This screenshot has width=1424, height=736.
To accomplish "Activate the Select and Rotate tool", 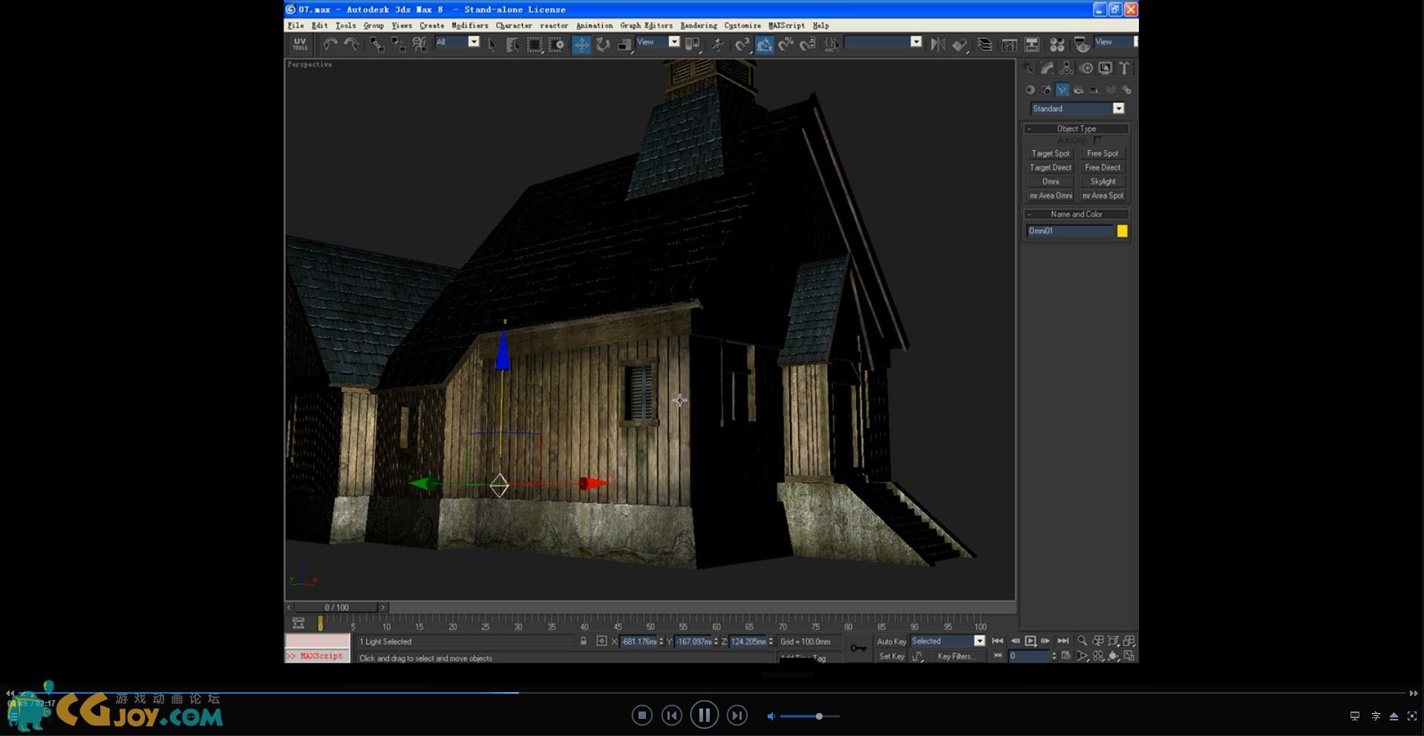I will click(x=603, y=45).
